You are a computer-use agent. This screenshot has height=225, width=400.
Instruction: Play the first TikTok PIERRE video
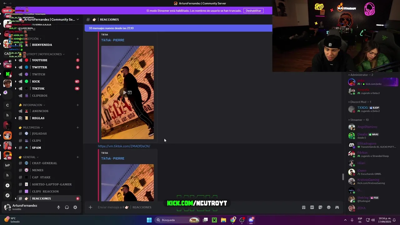coord(124,92)
